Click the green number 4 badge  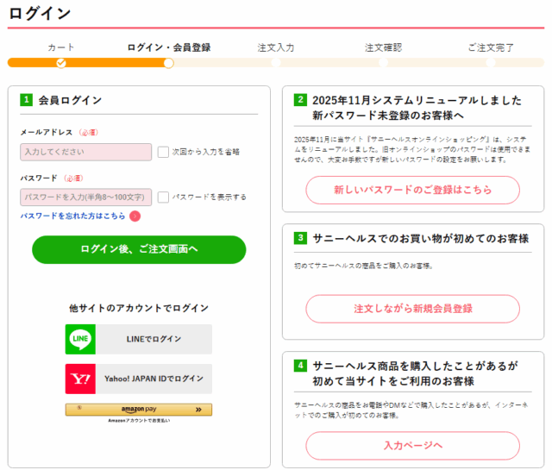[x=300, y=366]
